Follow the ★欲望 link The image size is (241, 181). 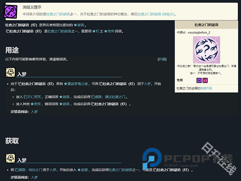pyautogui.click(x=83, y=170)
